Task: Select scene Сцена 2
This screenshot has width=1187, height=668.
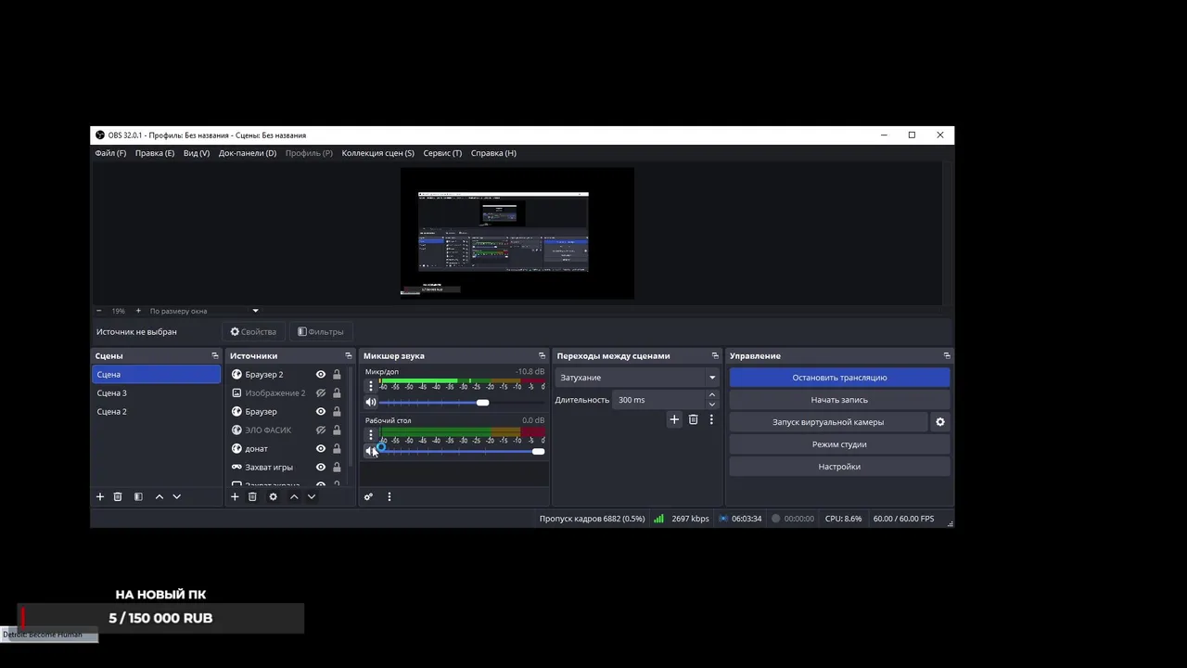Action: click(x=157, y=411)
